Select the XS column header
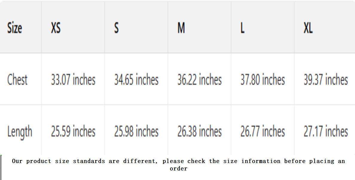 (56, 28)
